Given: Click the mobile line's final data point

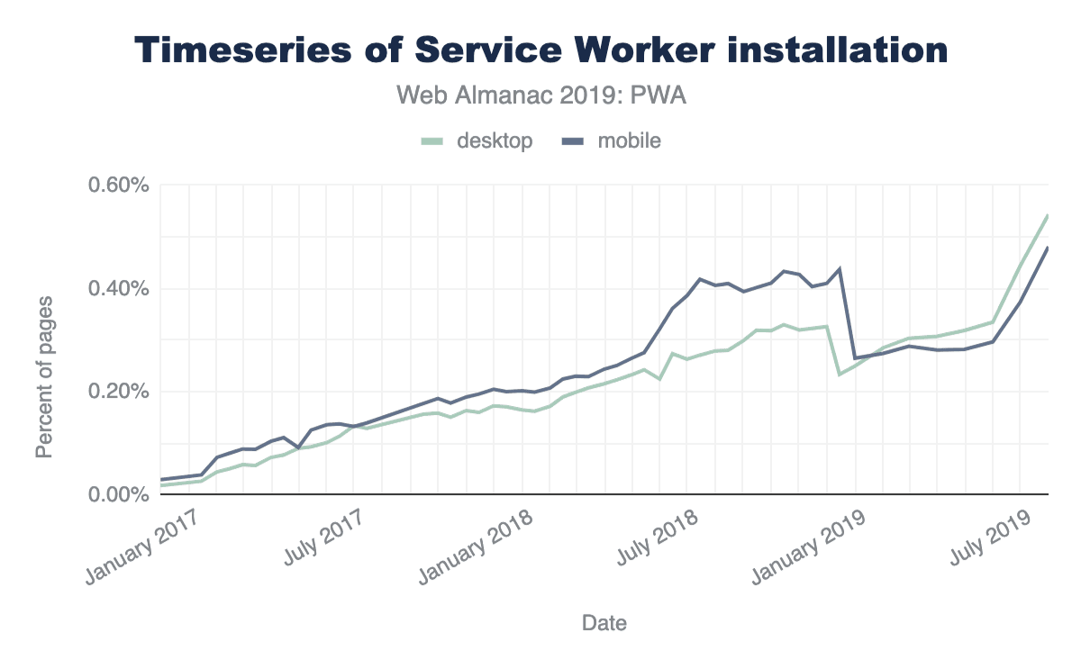Looking at the screenshot, I should [1048, 248].
